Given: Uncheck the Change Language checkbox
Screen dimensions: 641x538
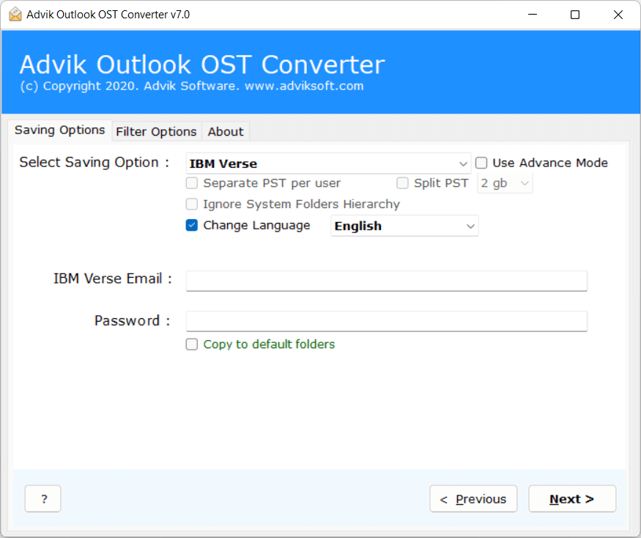Looking at the screenshot, I should click(192, 225).
